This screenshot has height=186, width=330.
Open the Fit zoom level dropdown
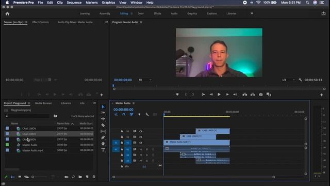coord(145,80)
